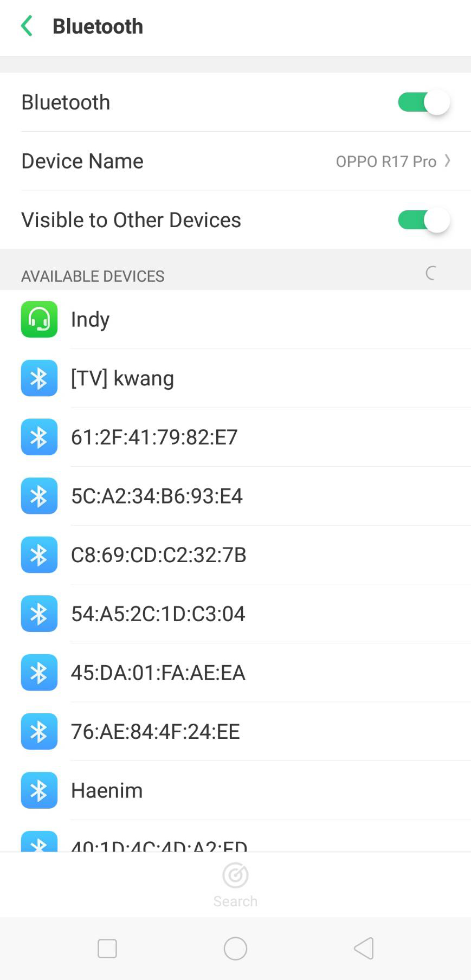Disable Visible to Other Devices switch
The height and width of the screenshot is (980, 471).
tap(423, 220)
